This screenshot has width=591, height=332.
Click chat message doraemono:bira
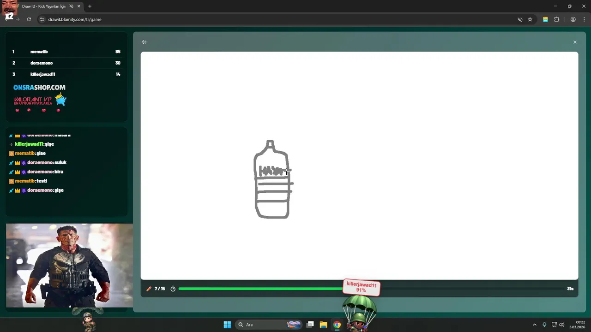pyautogui.click(x=45, y=172)
